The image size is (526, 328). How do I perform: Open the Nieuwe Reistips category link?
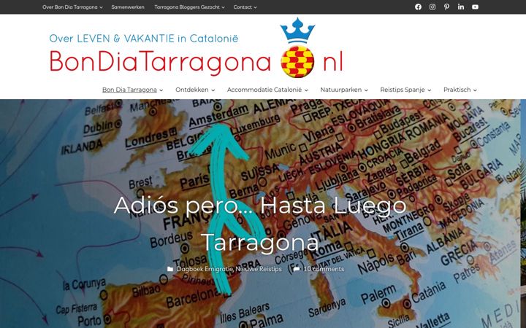(x=259, y=269)
